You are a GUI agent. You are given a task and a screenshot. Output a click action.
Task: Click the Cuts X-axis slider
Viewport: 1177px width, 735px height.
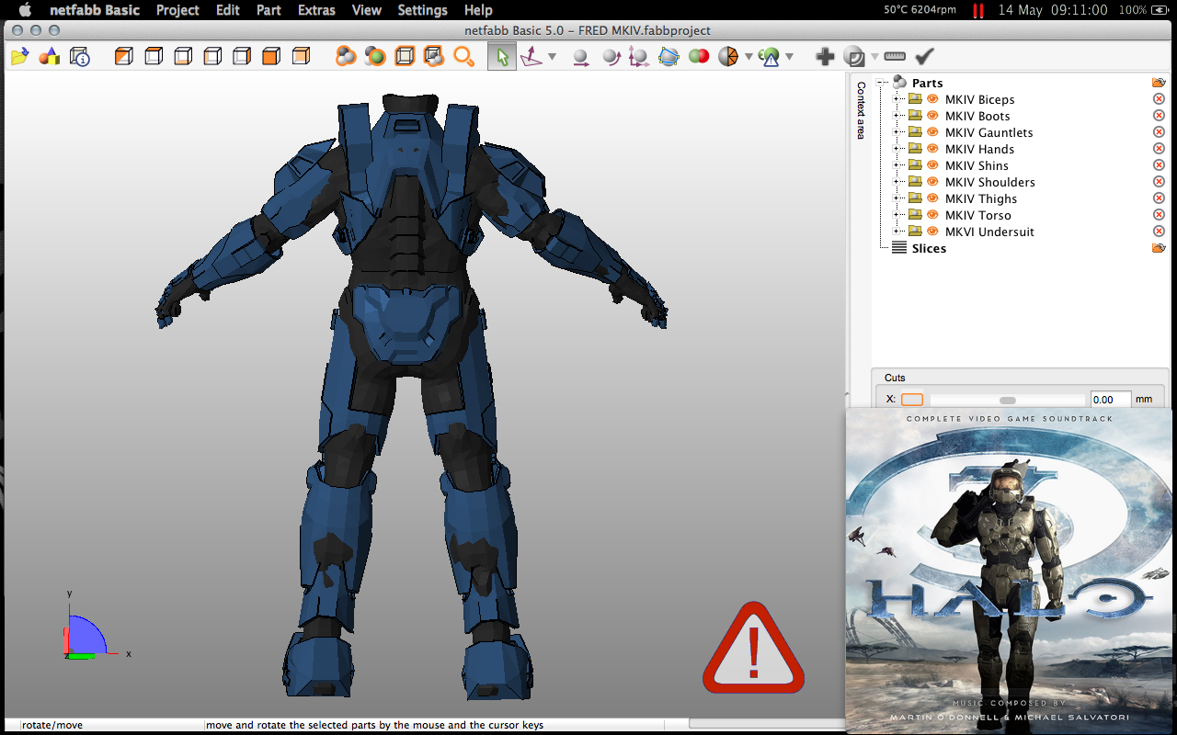click(1008, 400)
